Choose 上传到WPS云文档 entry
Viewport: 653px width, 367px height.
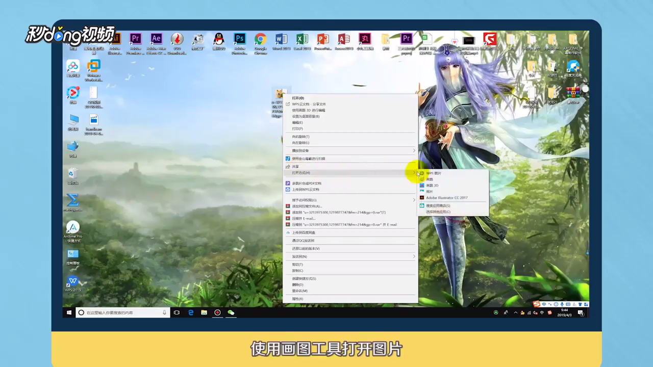350,190
